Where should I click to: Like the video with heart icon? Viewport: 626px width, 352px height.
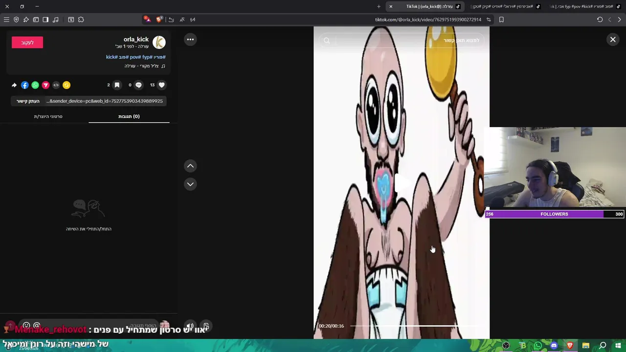click(x=162, y=85)
